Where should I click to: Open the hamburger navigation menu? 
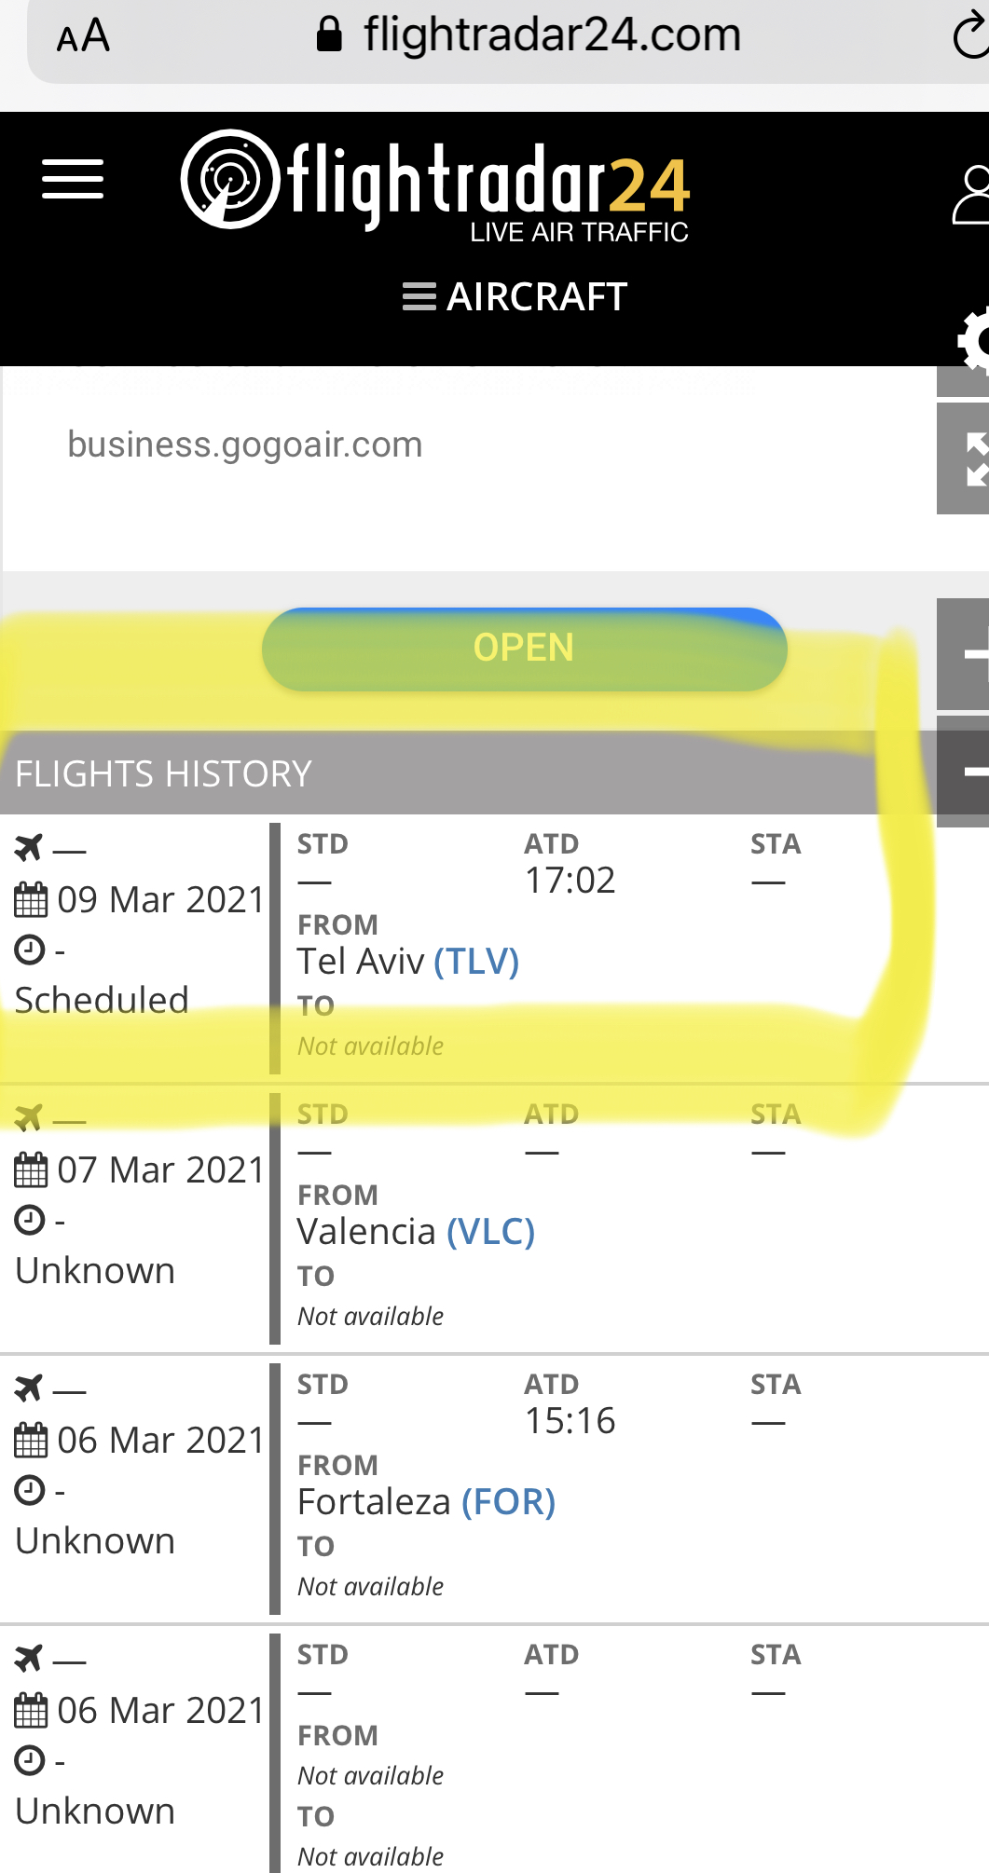(x=73, y=179)
